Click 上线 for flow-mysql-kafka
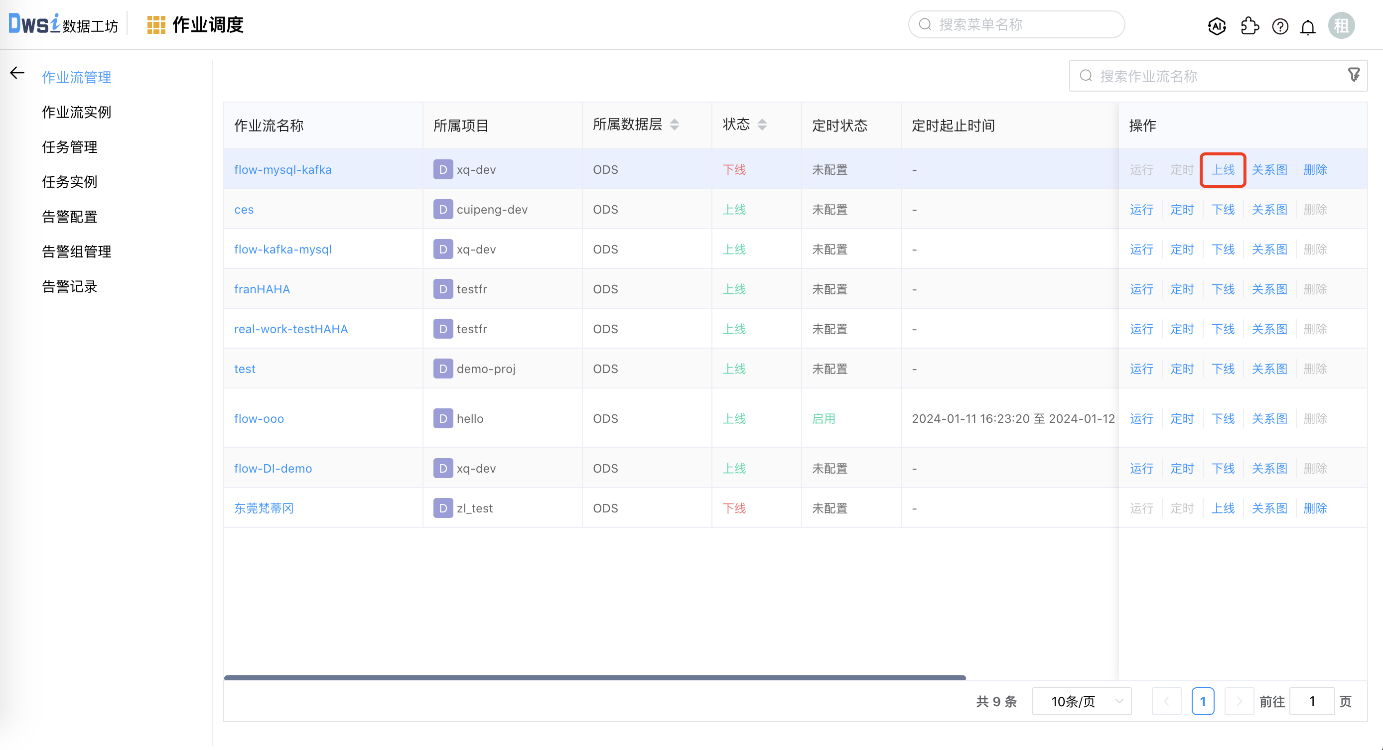The height and width of the screenshot is (750, 1383). (1223, 170)
